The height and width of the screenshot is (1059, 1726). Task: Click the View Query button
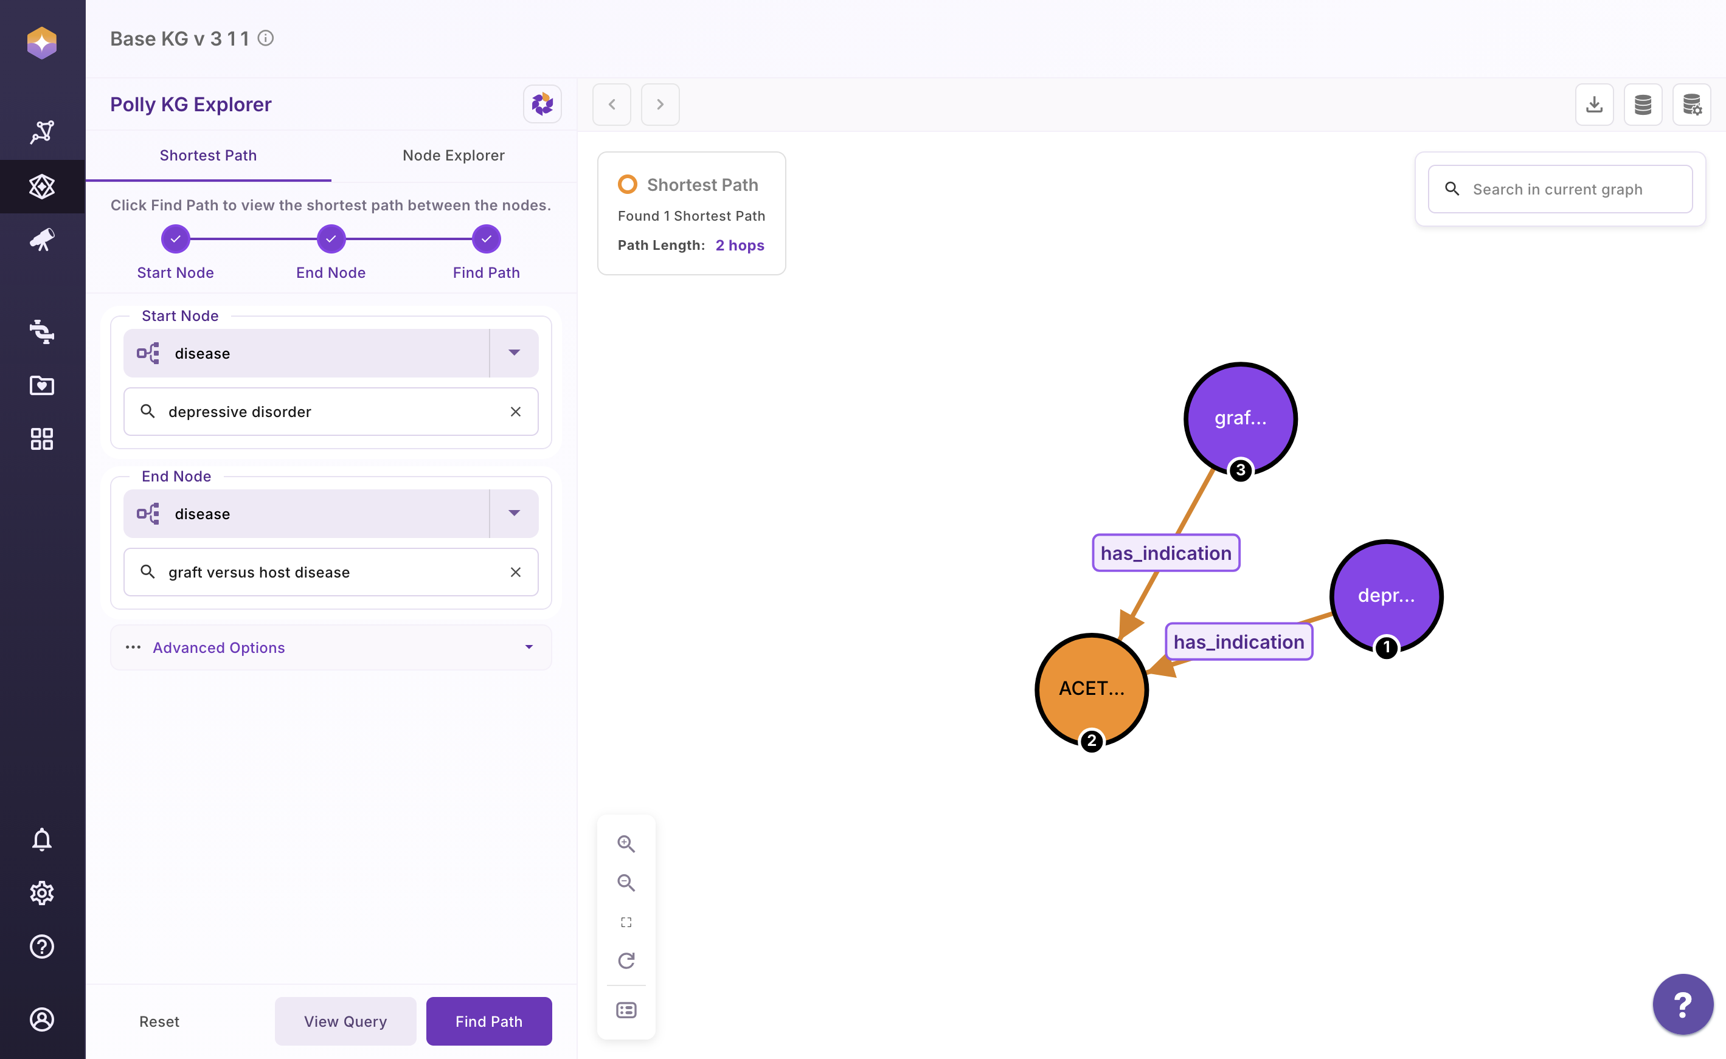click(x=345, y=1021)
